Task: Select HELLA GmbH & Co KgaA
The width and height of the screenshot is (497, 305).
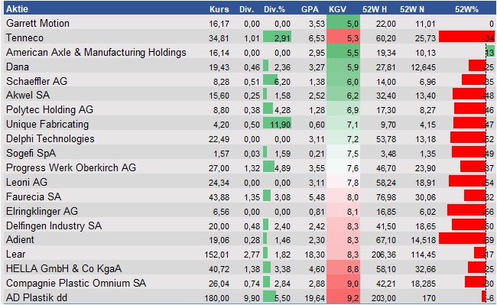Action: pos(63,268)
